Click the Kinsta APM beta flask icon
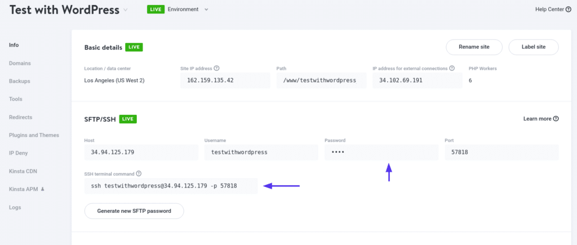This screenshot has height=245, width=577. tap(42, 189)
